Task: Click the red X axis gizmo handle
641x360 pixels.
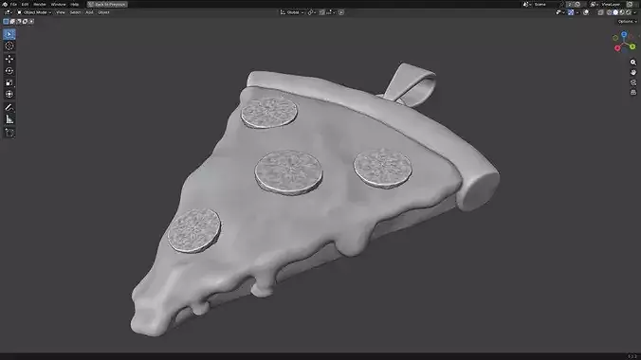Action: coord(617,48)
